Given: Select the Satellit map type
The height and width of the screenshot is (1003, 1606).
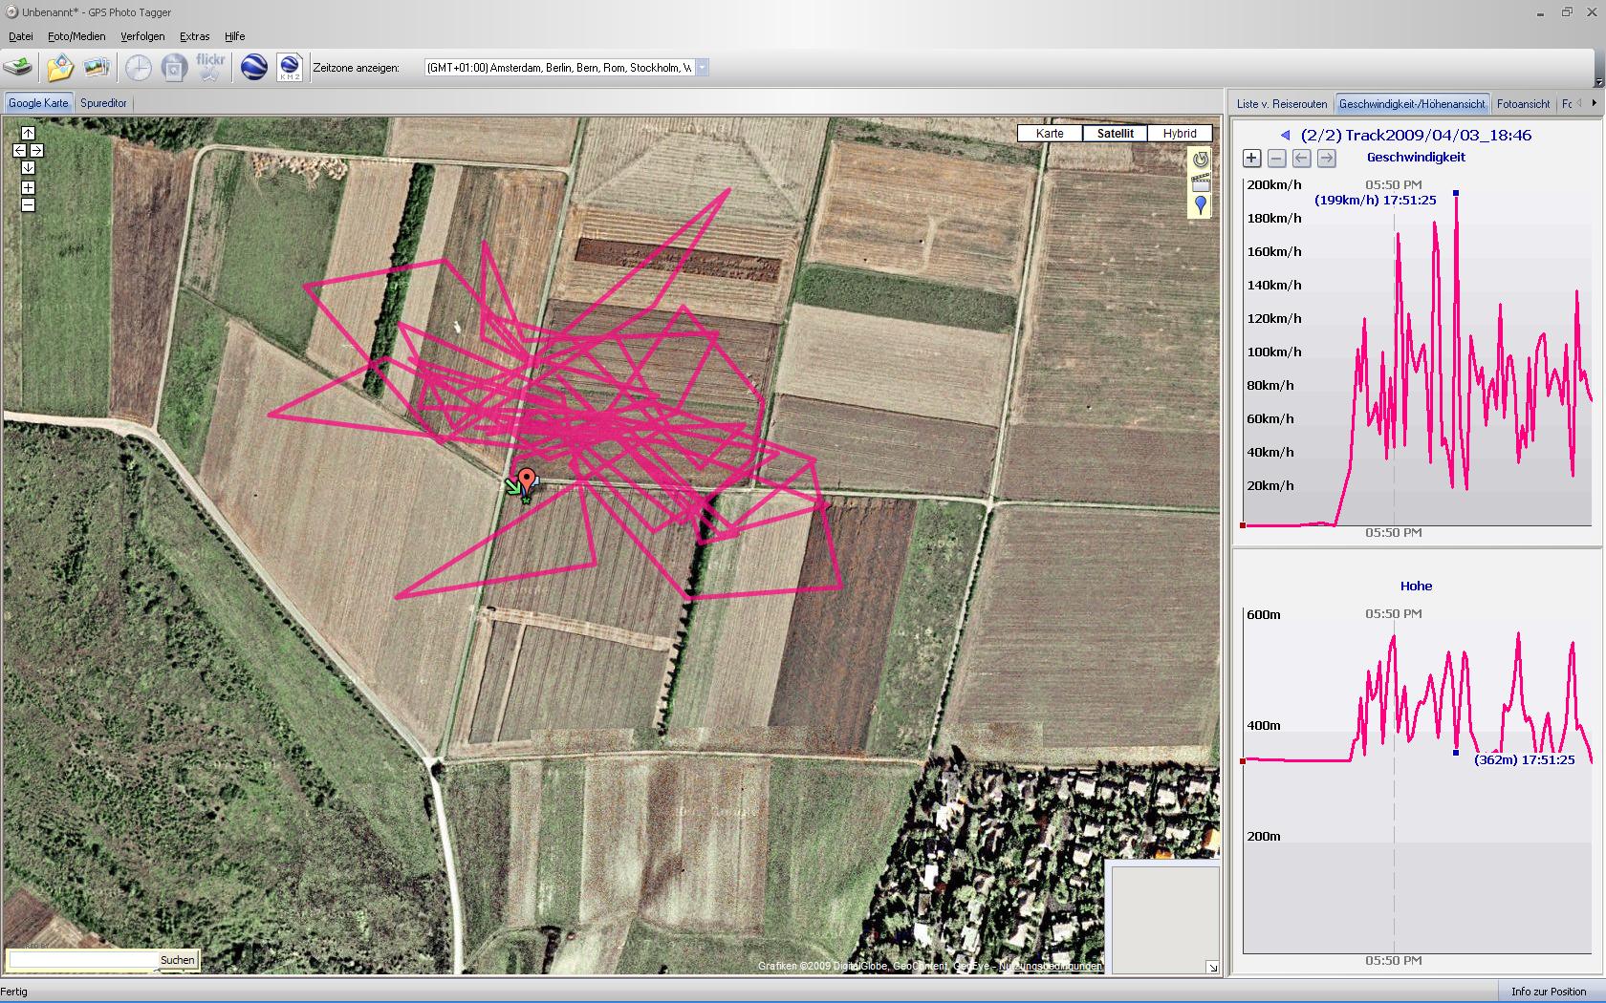Looking at the screenshot, I should 1115,134.
